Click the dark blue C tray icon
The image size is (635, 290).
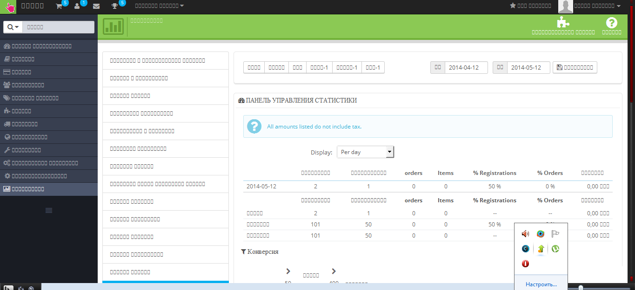coord(526,249)
